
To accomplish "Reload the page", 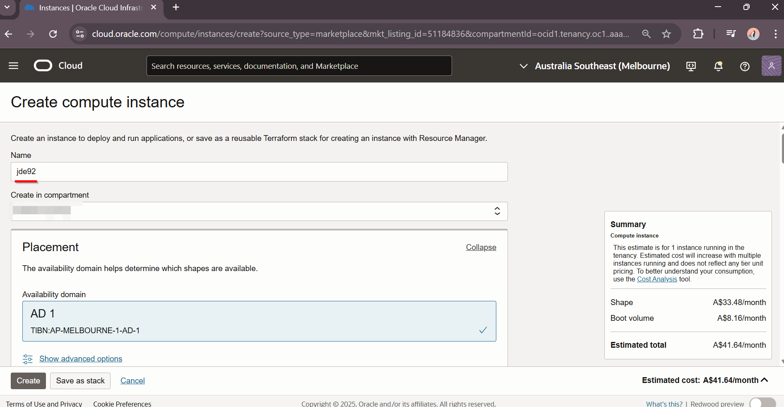I will [53, 34].
